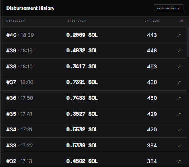Click holders count 429
The image size is (189, 167).
[152, 114]
